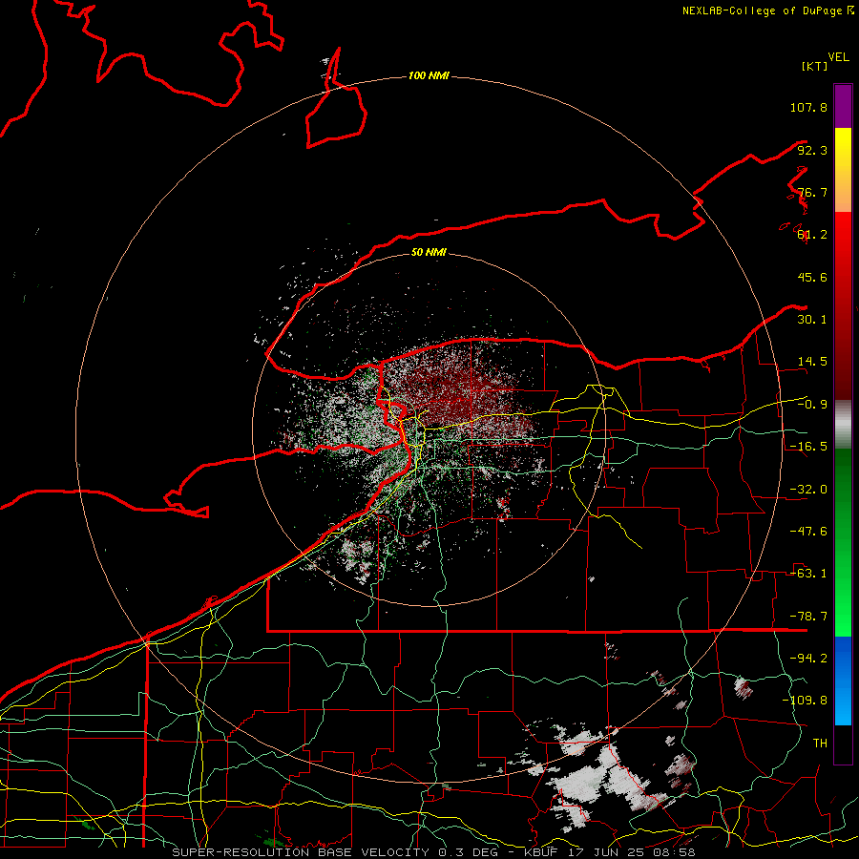Screen dimensions: 859x859
Task: Select the 30.1 value on velocity scale
Action: pyautogui.click(x=812, y=320)
